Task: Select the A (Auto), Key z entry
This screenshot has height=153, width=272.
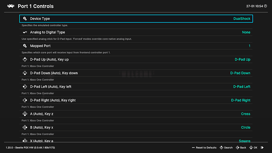Action: click(136, 114)
